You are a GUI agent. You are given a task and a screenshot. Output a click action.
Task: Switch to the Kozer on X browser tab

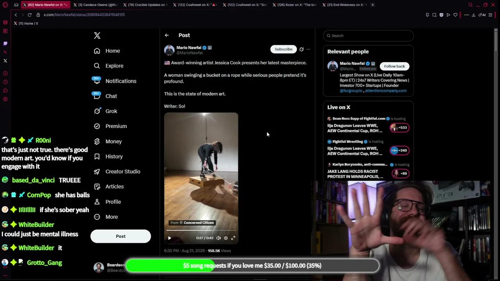click(296, 5)
